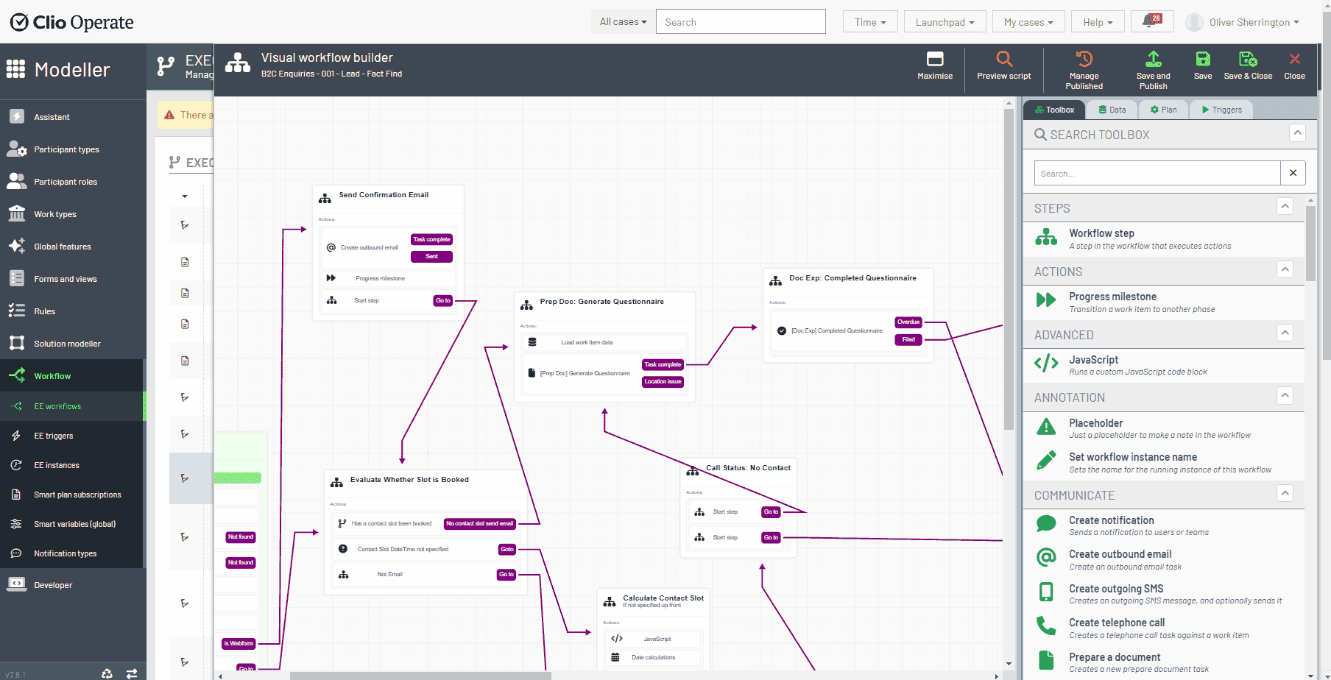This screenshot has height=680, width=1331.
Task: Click the Save disk icon
Action: pos(1202,60)
